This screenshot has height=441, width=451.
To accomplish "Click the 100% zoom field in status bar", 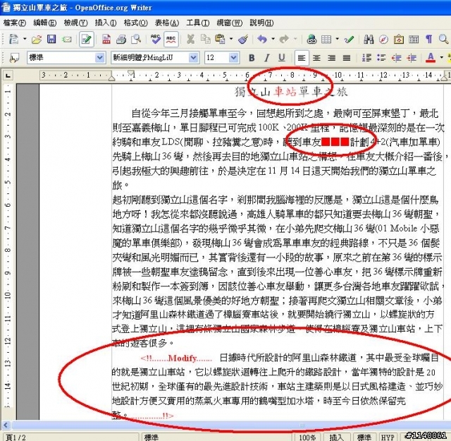I will coord(307,437).
